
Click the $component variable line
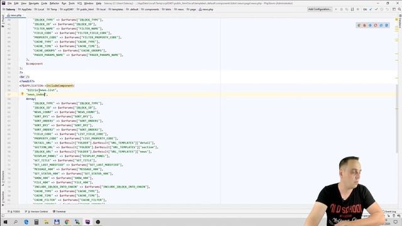pos(35,63)
